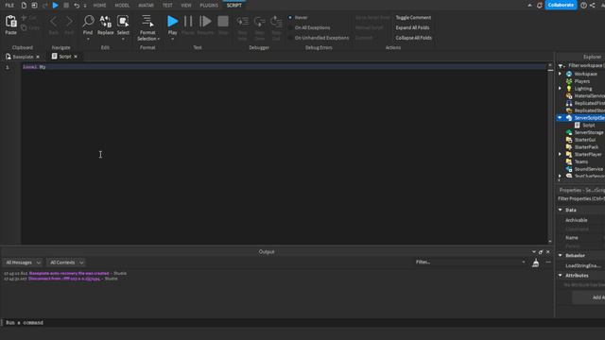Screen dimensions: 605x340
Task: Click the share icon near Collaborate
Action: pos(593,5)
